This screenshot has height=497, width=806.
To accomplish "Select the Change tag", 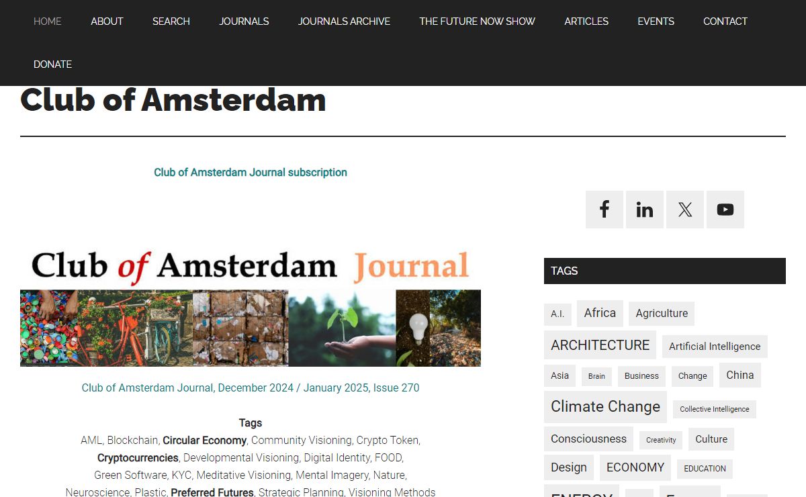I will [x=692, y=376].
